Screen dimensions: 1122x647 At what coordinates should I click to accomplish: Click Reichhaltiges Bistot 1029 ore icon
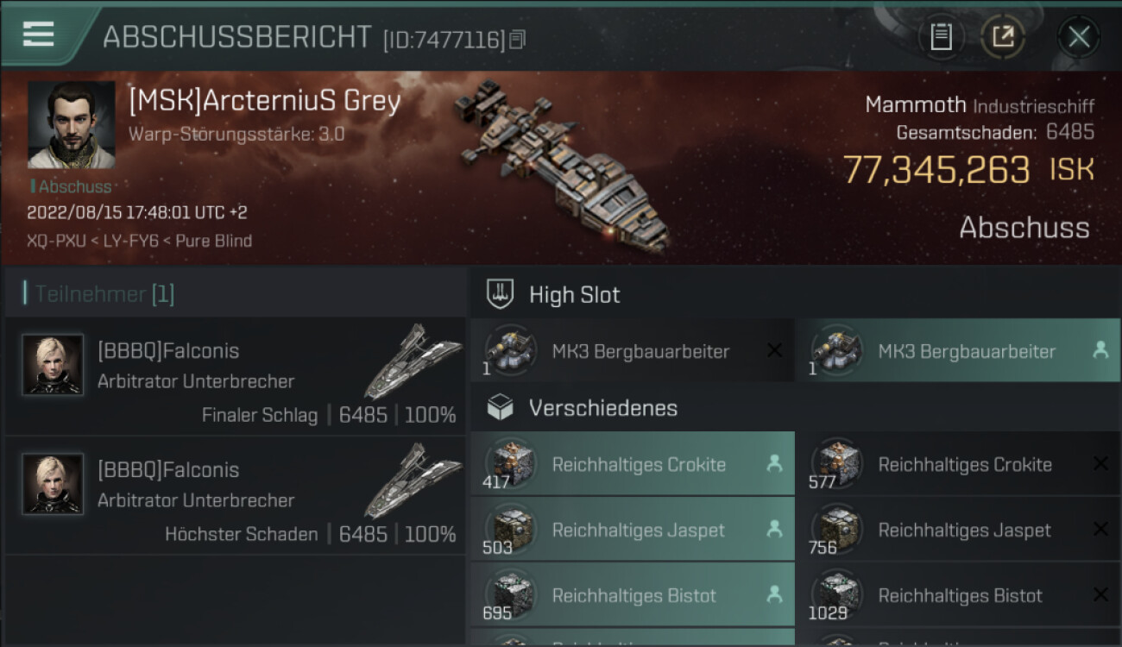coord(837,594)
